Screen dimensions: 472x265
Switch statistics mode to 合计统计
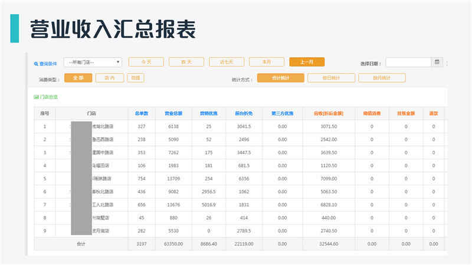[x=281, y=78]
